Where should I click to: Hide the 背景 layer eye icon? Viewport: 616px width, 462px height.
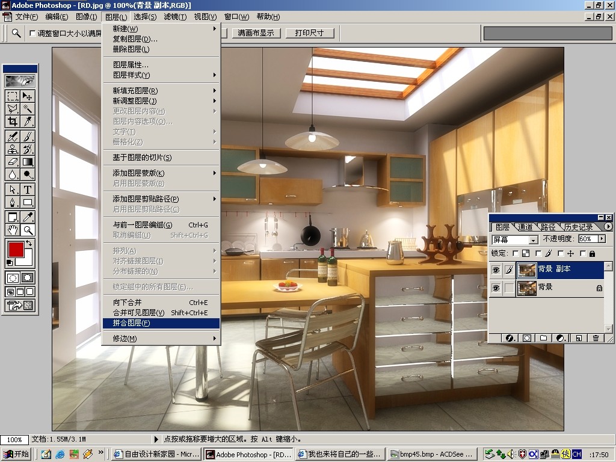pyautogui.click(x=496, y=288)
